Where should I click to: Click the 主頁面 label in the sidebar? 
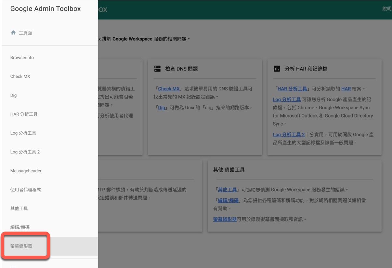[x=25, y=33]
